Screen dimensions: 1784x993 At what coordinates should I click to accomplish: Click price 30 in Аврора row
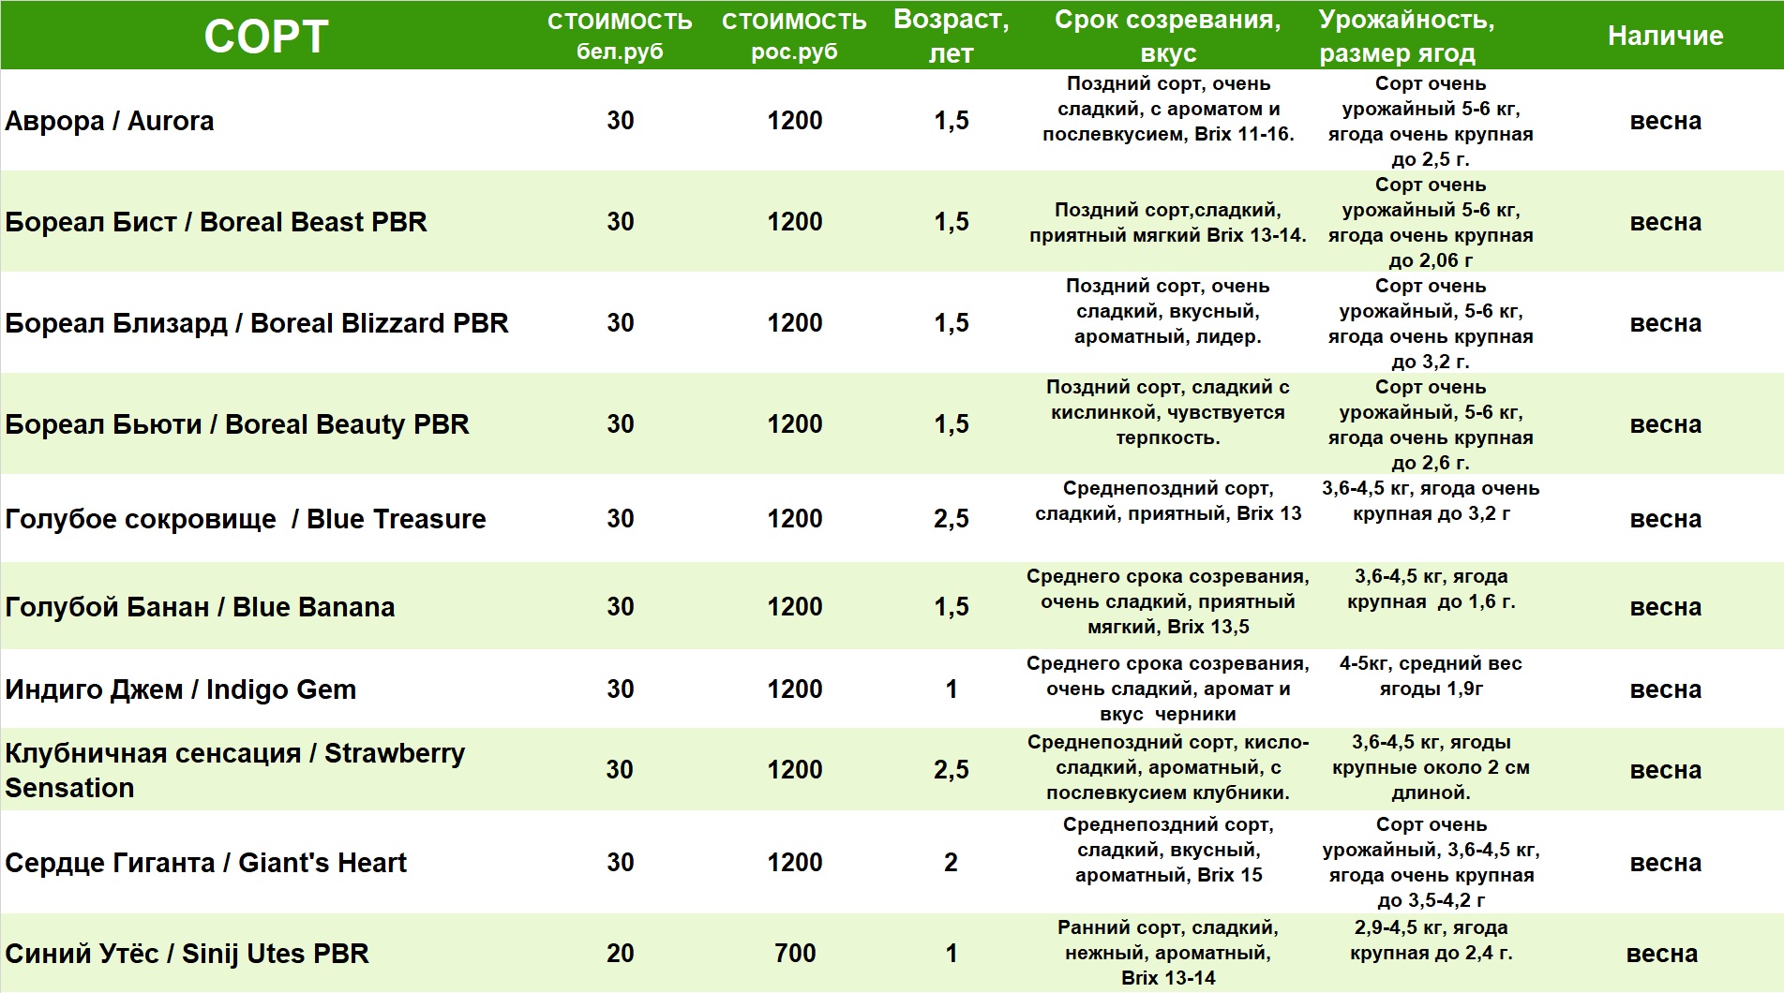[x=621, y=121]
